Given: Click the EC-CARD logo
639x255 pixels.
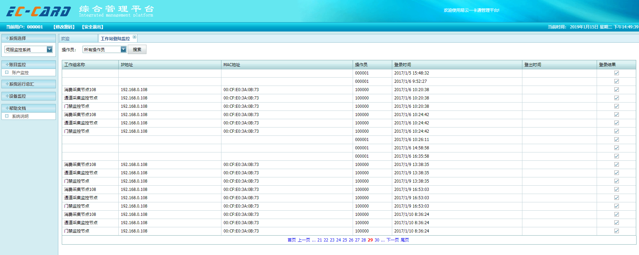Looking at the screenshot, I should [39, 12].
